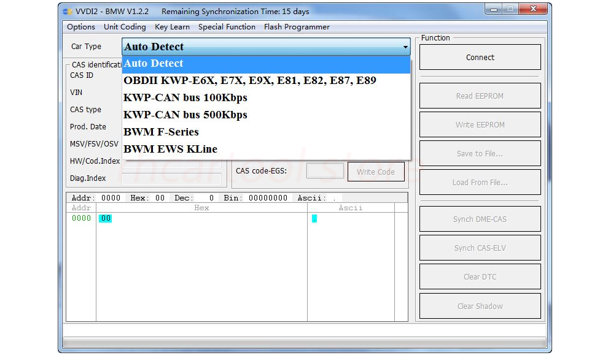
Task: Select KWP-CAN bus 100Kbps option
Action: tap(266, 97)
